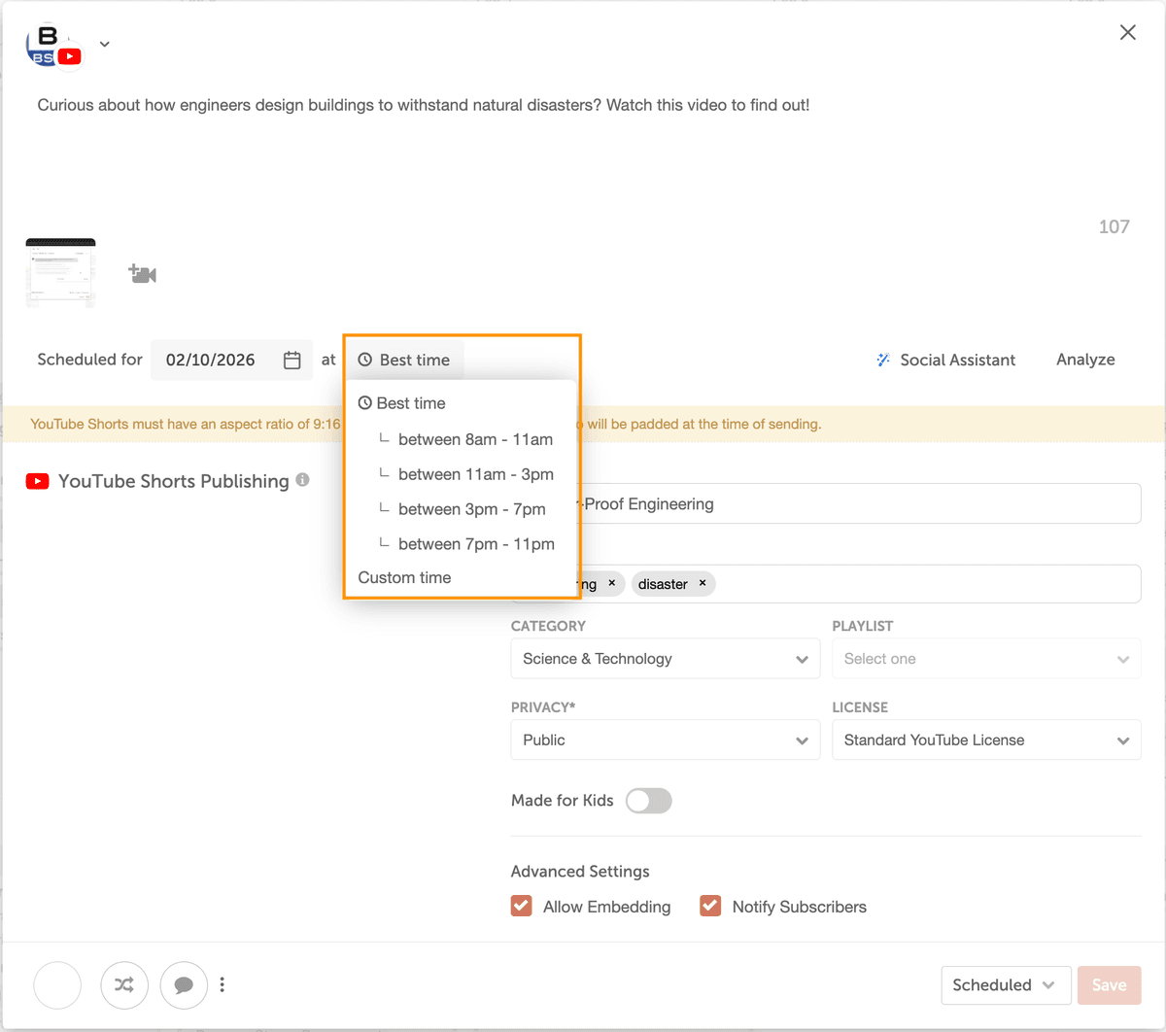The width and height of the screenshot is (1166, 1032).
Task: Click the Save button
Action: (1108, 984)
